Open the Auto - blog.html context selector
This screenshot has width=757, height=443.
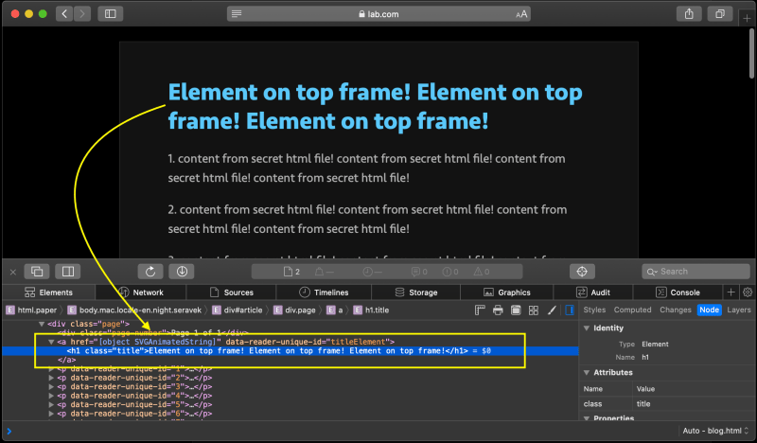point(715,431)
